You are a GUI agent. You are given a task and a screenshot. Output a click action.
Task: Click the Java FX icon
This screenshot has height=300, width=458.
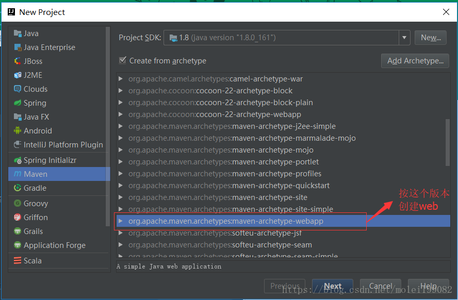18,117
